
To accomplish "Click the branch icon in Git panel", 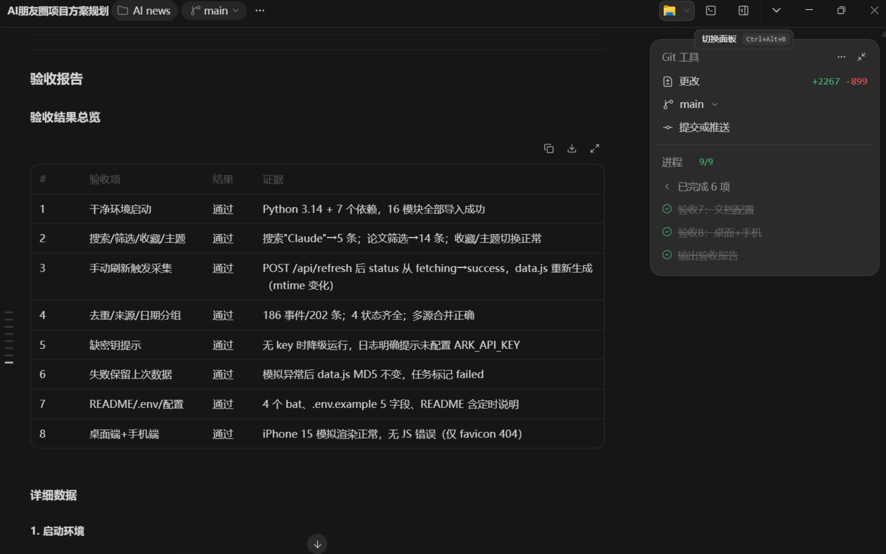I will pyautogui.click(x=668, y=105).
